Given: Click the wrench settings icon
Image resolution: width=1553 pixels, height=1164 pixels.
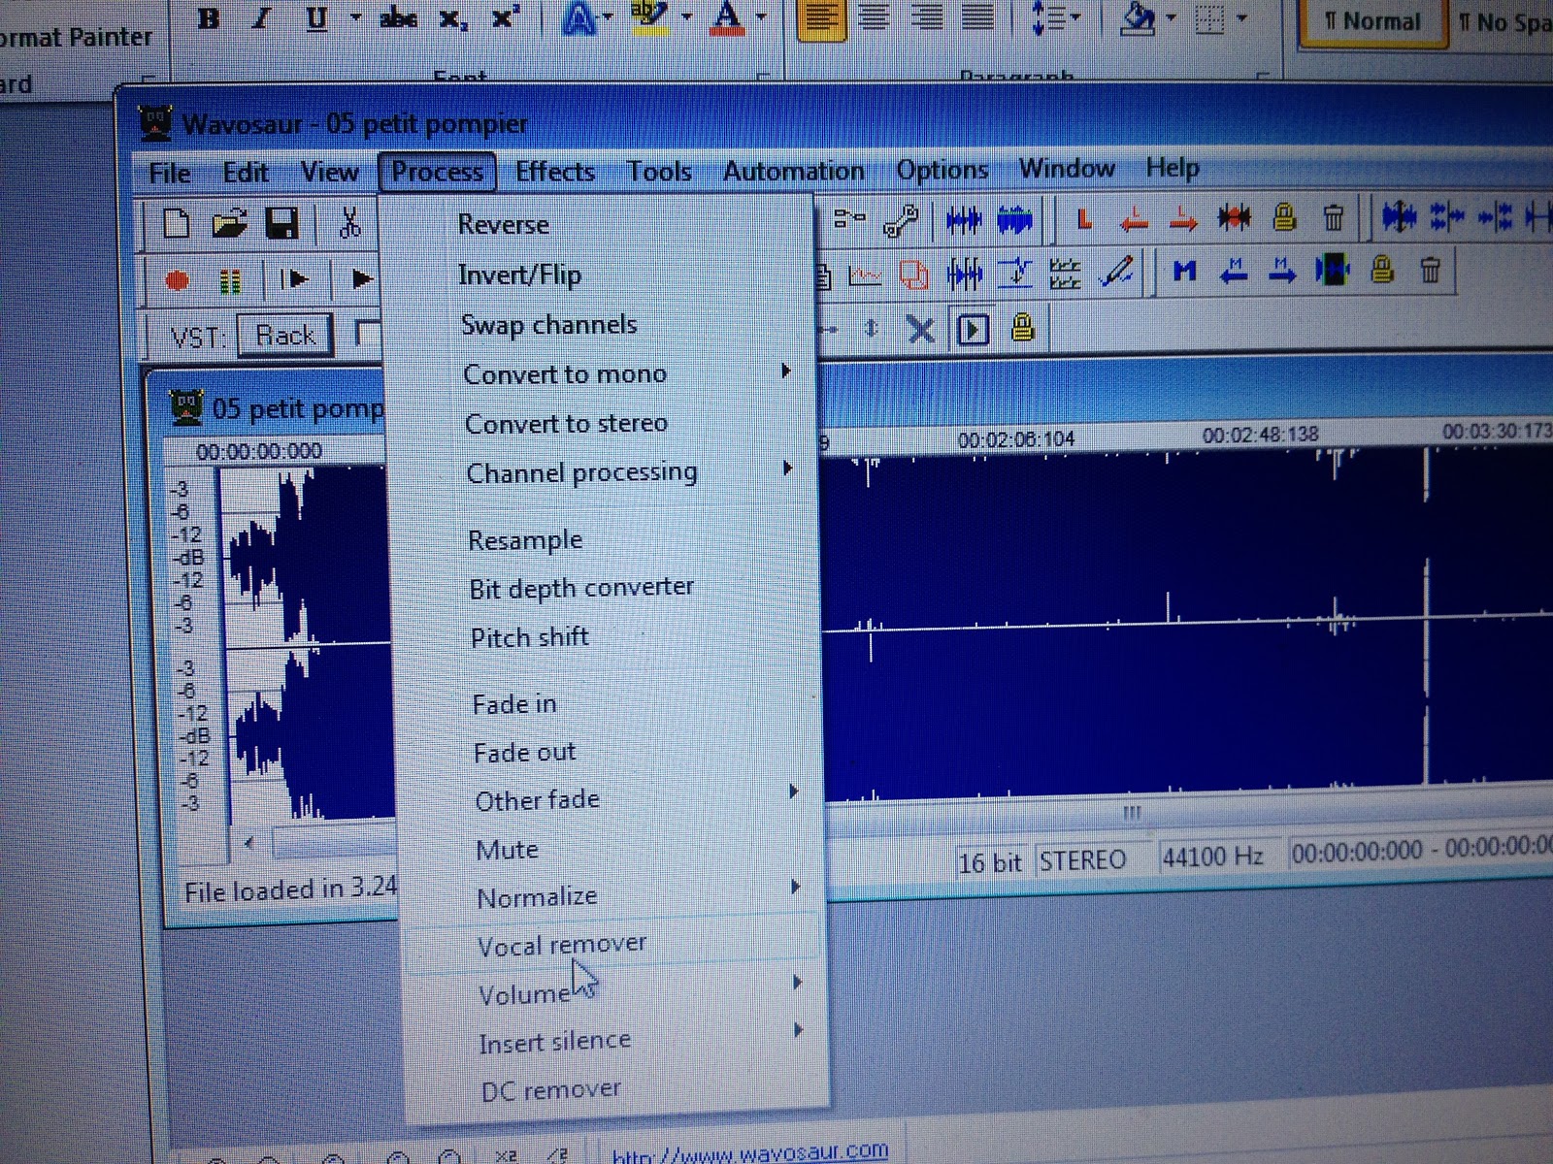Looking at the screenshot, I should click(901, 220).
